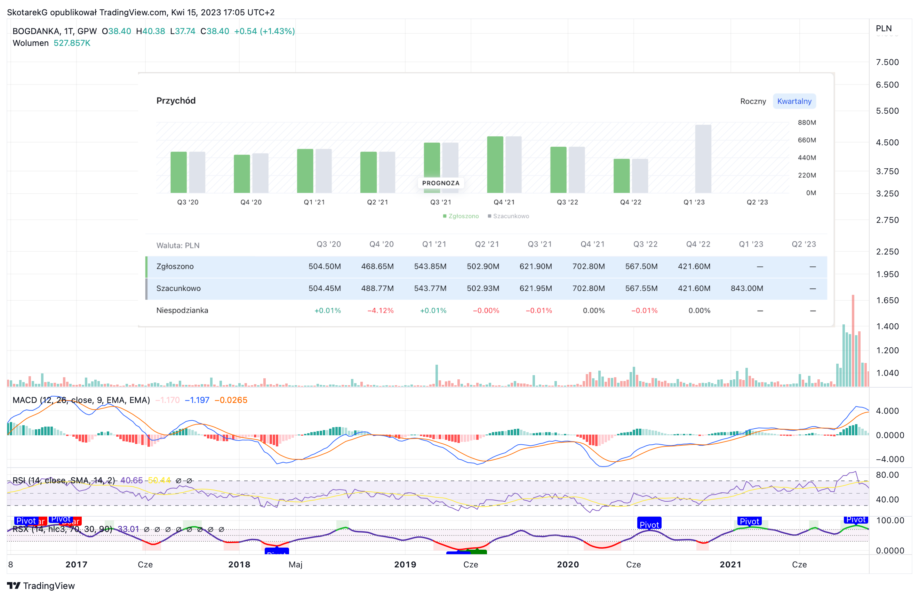Viewport: 919px width, 598px height.
Task: Click the Maj label on time axis
Action: pos(295,564)
